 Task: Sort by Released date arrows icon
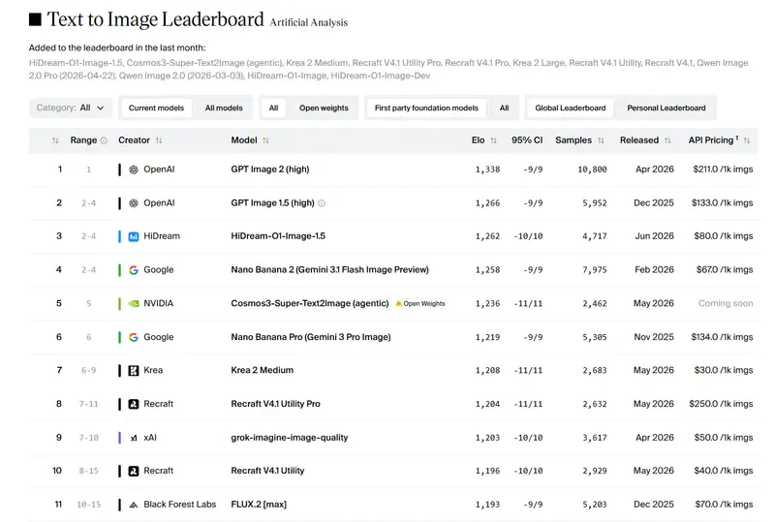pyautogui.click(x=667, y=140)
